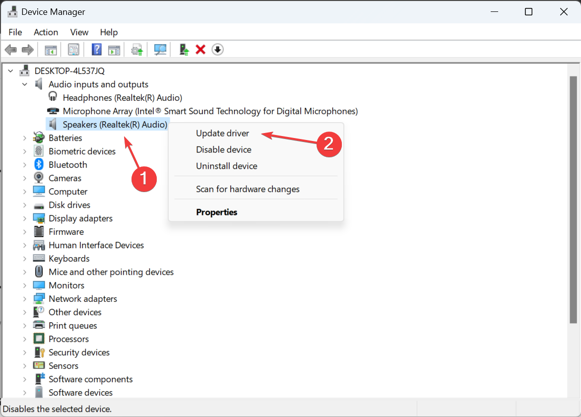Click the Processors category icon
The height and width of the screenshot is (417, 581).
coord(39,339)
